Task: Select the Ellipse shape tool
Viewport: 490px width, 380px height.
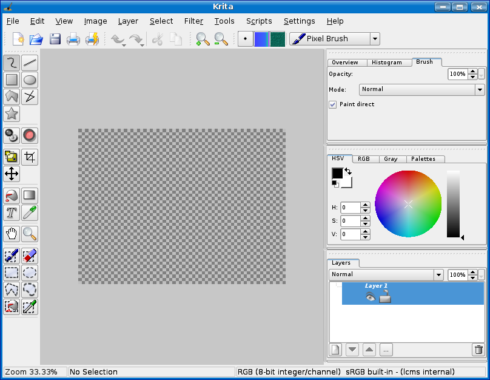Action: point(30,80)
